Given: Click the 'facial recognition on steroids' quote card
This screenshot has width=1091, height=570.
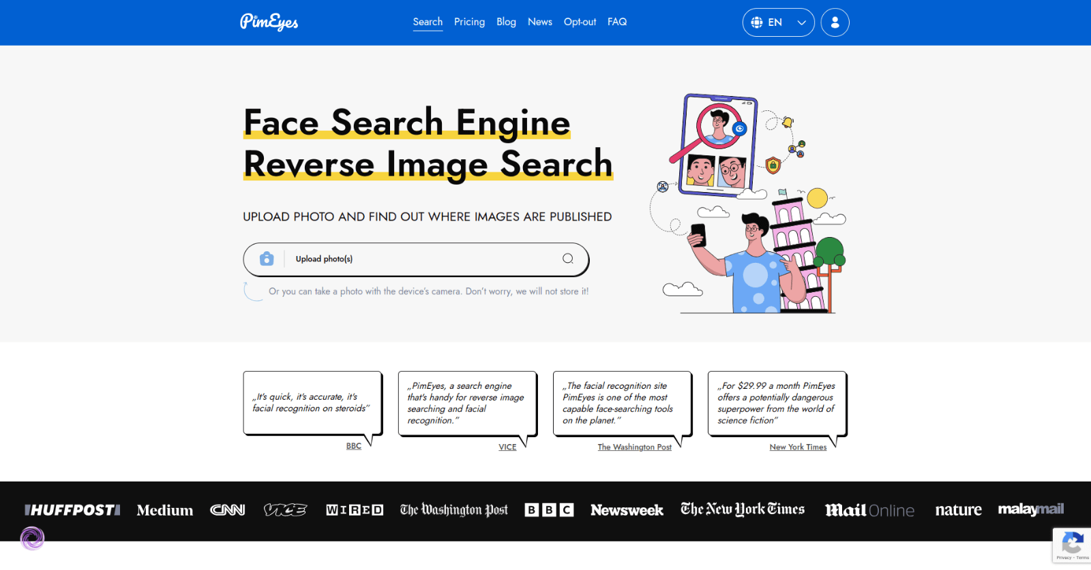Looking at the screenshot, I should click(312, 403).
